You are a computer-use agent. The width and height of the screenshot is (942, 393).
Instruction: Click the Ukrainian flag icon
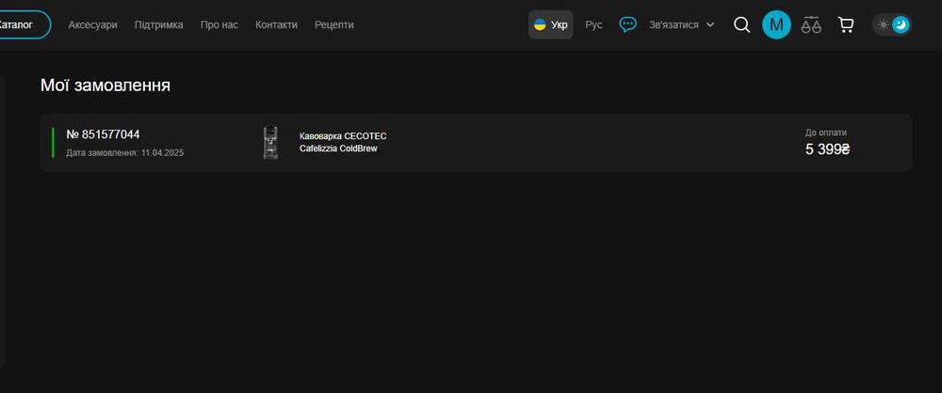click(540, 24)
